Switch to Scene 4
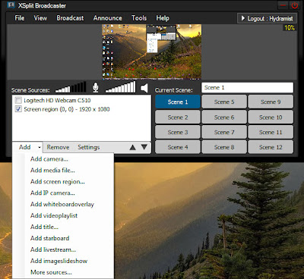Viewport: 304px width, 279px height. pos(178,147)
